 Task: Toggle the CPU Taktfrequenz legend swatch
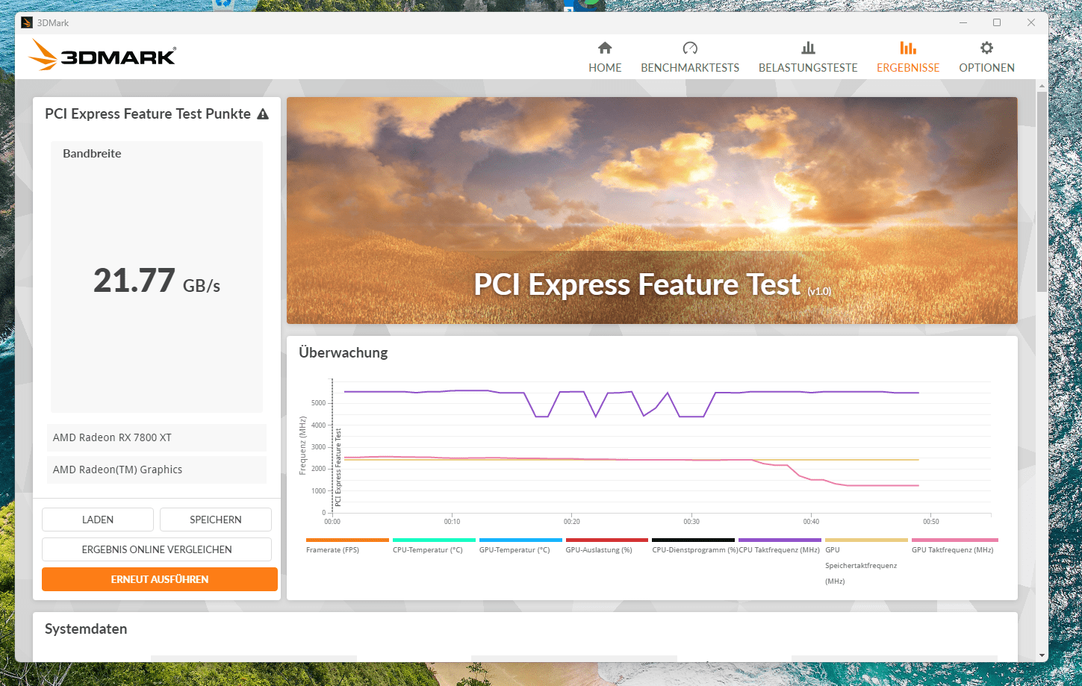pyautogui.click(x=780, y=540)
